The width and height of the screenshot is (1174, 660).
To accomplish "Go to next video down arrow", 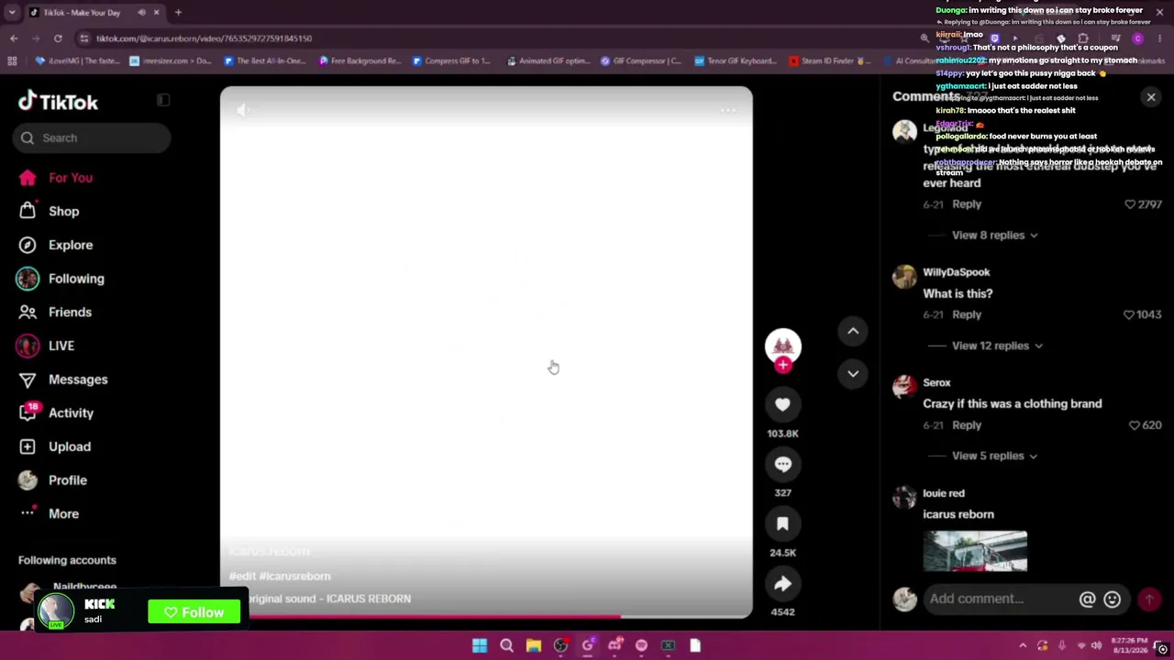I will coord(853,373).
